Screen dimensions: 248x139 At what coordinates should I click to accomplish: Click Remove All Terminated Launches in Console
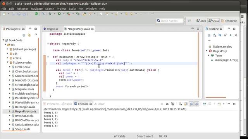click(173, 104)
